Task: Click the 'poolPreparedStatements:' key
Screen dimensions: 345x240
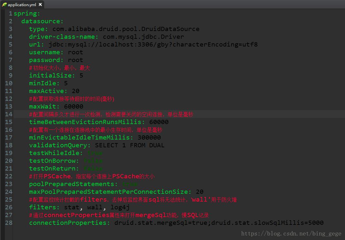Action: coord(73,184)
